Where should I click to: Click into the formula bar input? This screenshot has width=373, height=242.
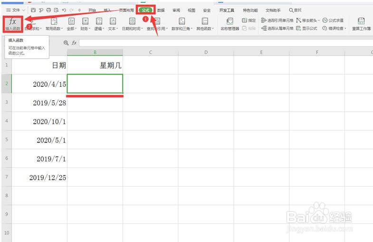point(226,43)
